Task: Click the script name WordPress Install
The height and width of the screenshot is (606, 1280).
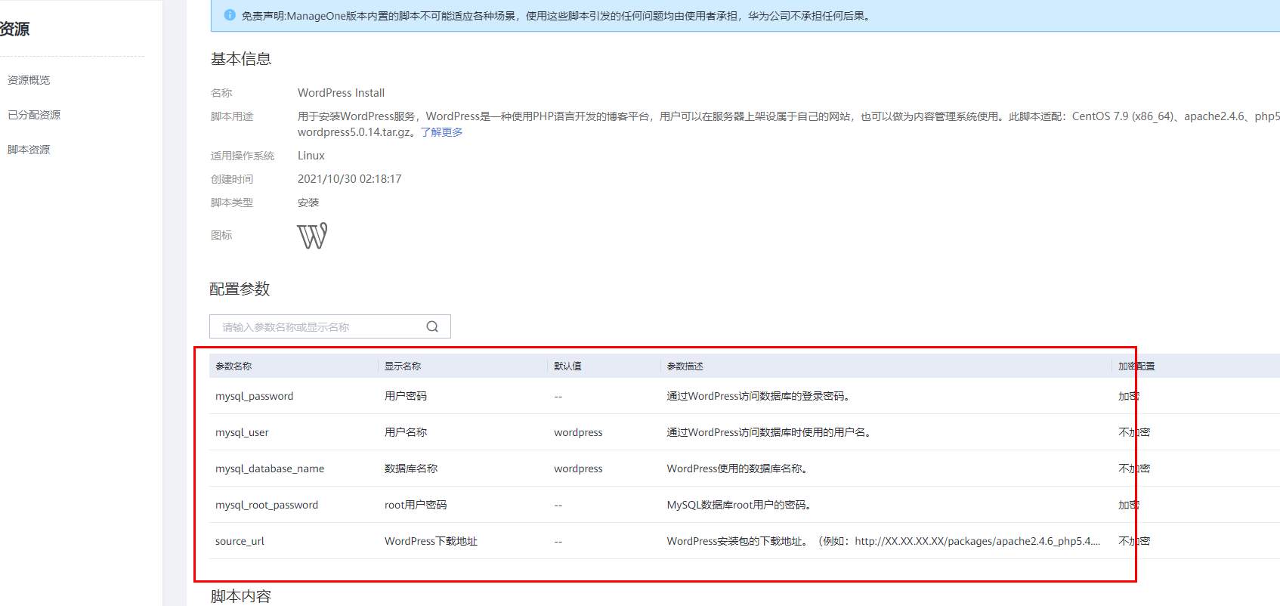Action: [341, 93]
